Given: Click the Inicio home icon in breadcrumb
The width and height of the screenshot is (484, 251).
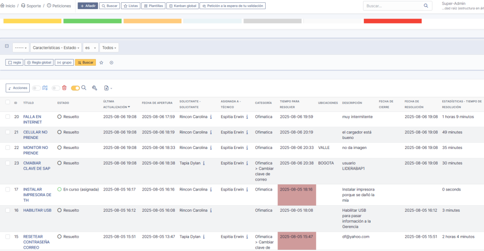Looking at the screenshot, I should coord(2,6).
